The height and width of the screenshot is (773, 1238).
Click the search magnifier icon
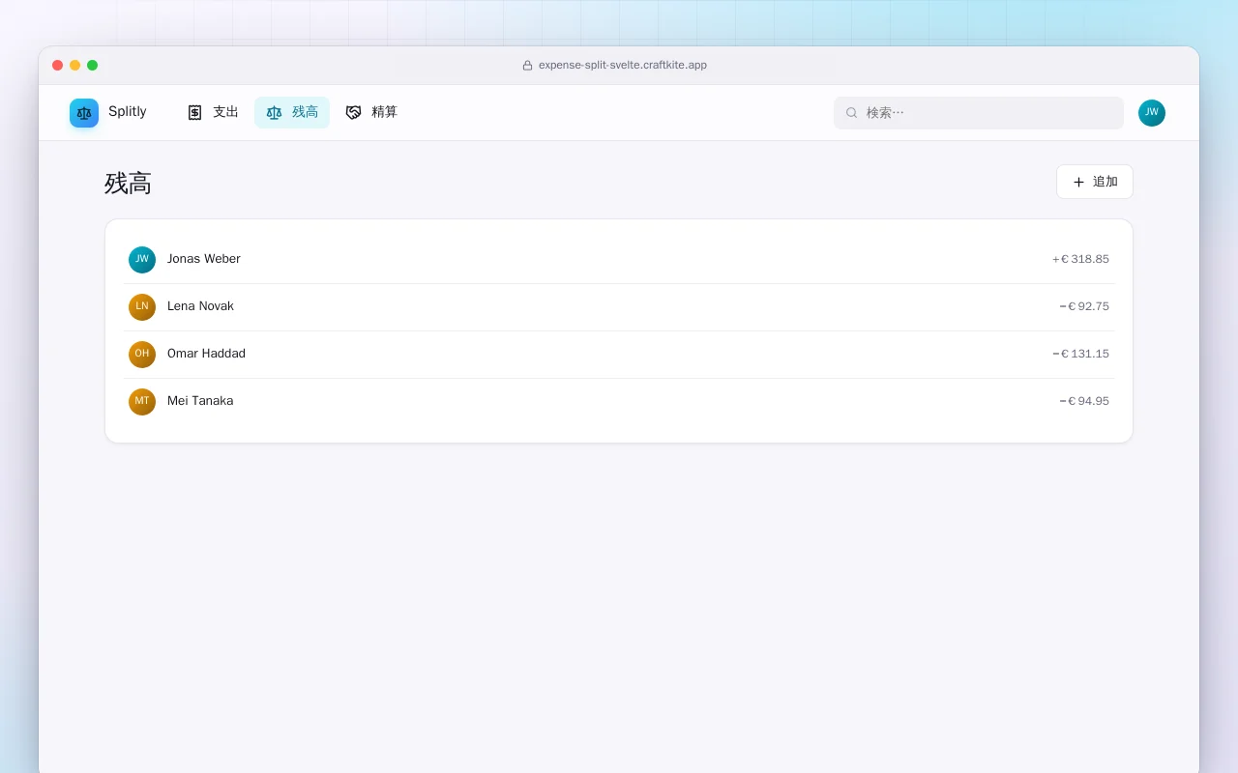[x=852, y=113]
